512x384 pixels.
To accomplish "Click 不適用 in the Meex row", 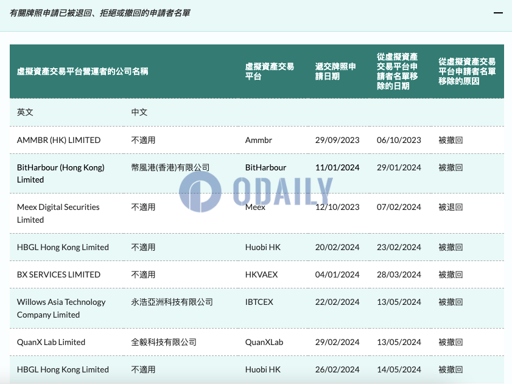I will pos(143,207).
